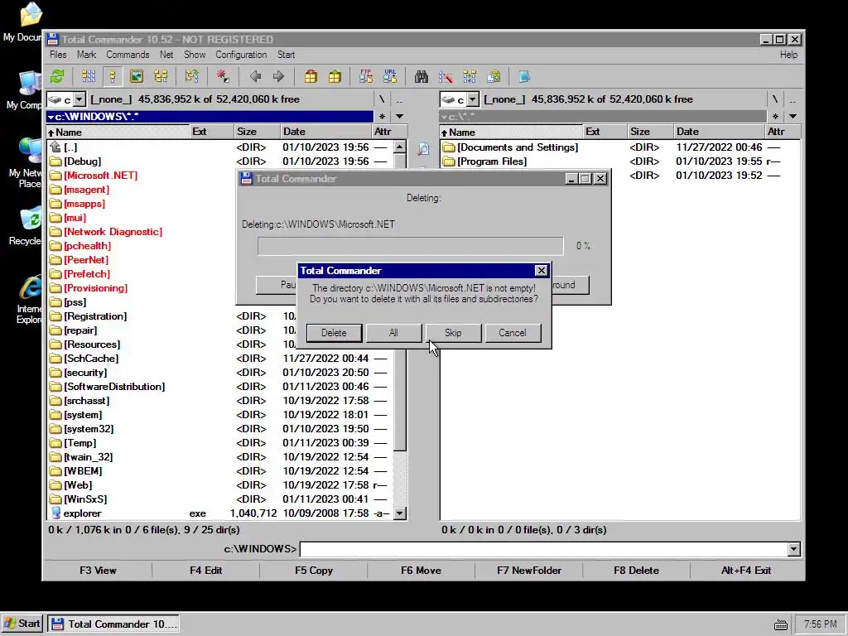
Task: Open the Synchronize directories icon
Action: click(470, 76)
